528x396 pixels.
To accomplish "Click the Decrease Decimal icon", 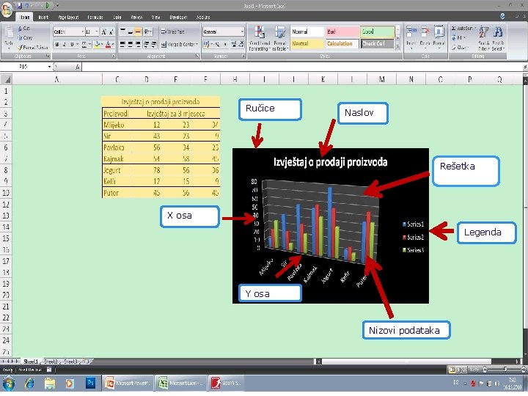I will pyautogui.click(x=241, y=44).
